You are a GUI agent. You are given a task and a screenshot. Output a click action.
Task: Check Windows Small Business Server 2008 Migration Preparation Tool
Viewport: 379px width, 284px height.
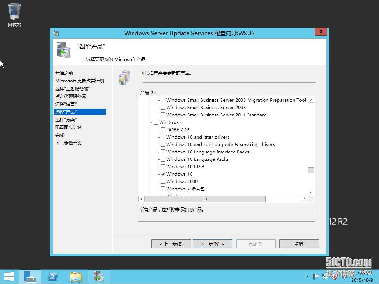tap(163, 100)
